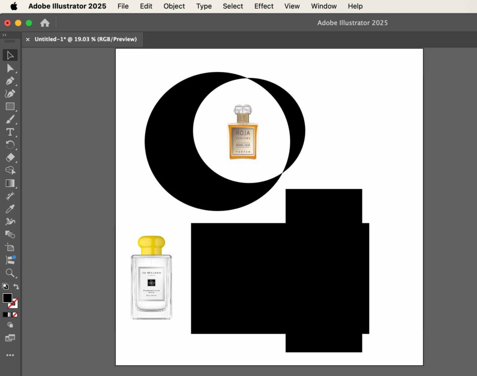477x376 pixels.
Task: Choose the Direct Selection tool
Action: 10,68
